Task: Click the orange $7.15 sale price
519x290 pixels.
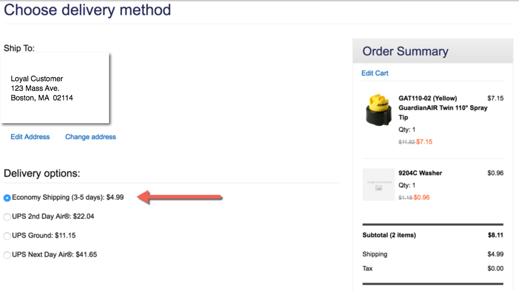Action: pos(424,142)
